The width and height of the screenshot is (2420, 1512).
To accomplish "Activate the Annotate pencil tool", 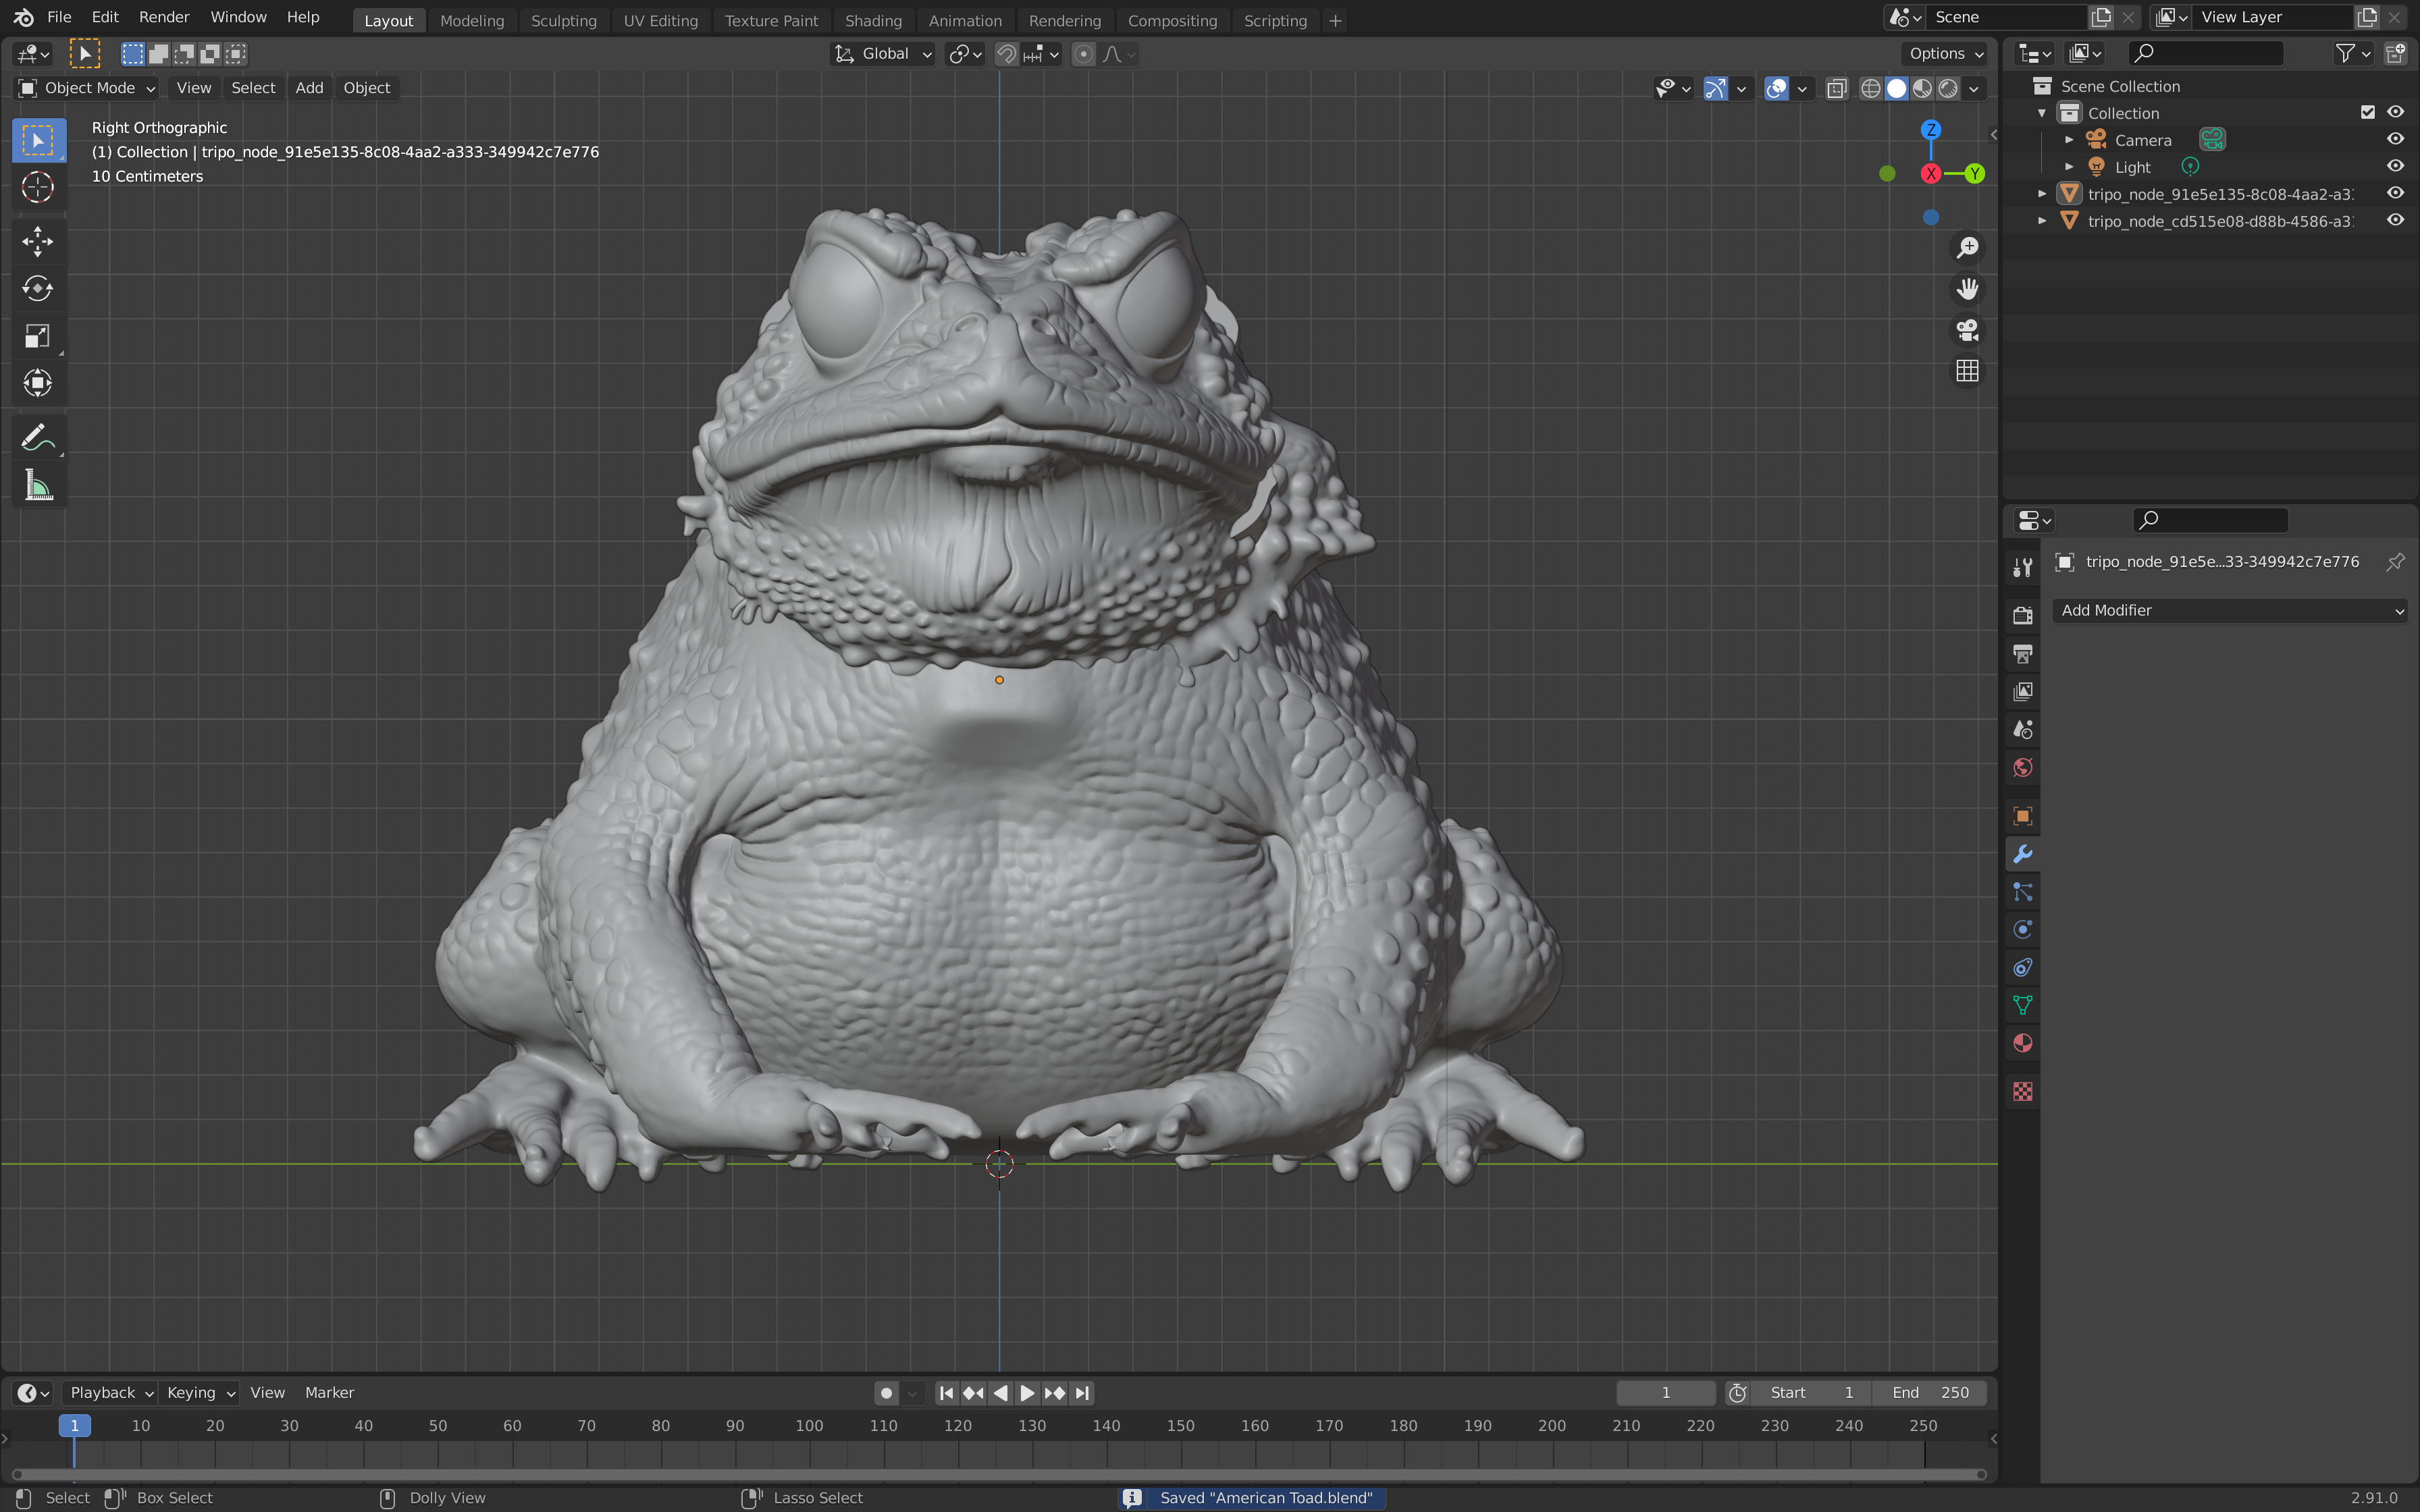I will 37,437.
